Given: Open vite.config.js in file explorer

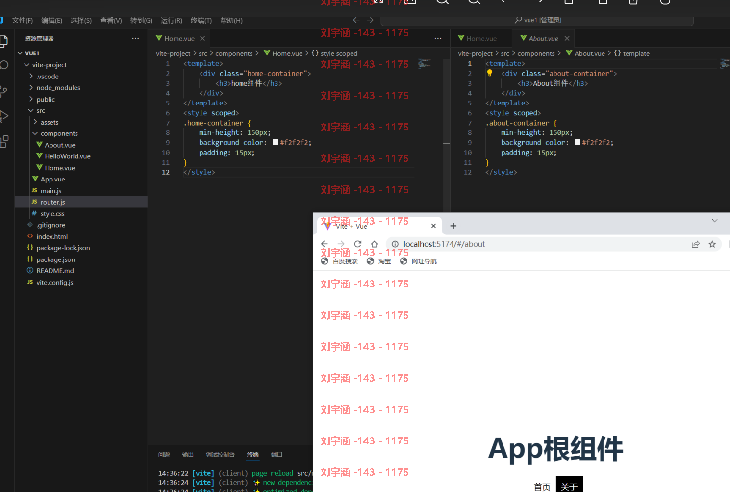Looking at the screenshot, I should (81, 283).
